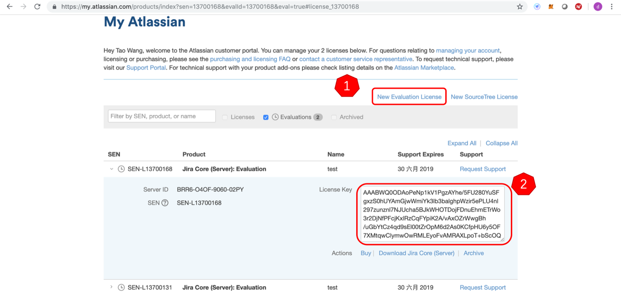Viewport: 621px width, 295px height.
Task: Click the clock icon for SEN-L13700131
Action: tap(121, 288)
